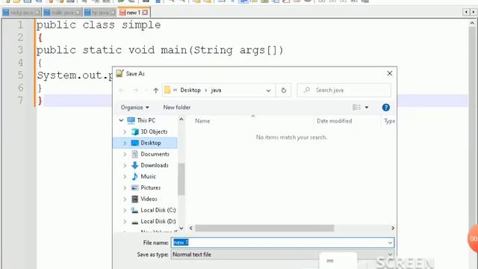Image resolution: width=478 pixels, height=269 pixels.
Task: Select Local Disk (C:)
Action: tap(158, 210)
